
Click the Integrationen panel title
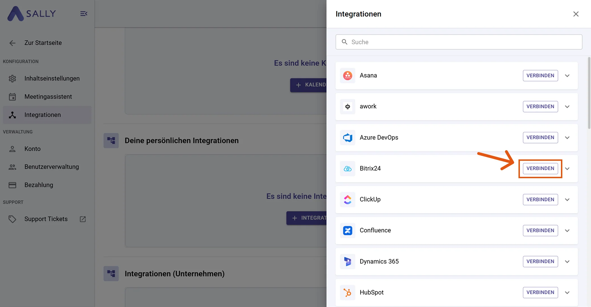coord(358,14)
